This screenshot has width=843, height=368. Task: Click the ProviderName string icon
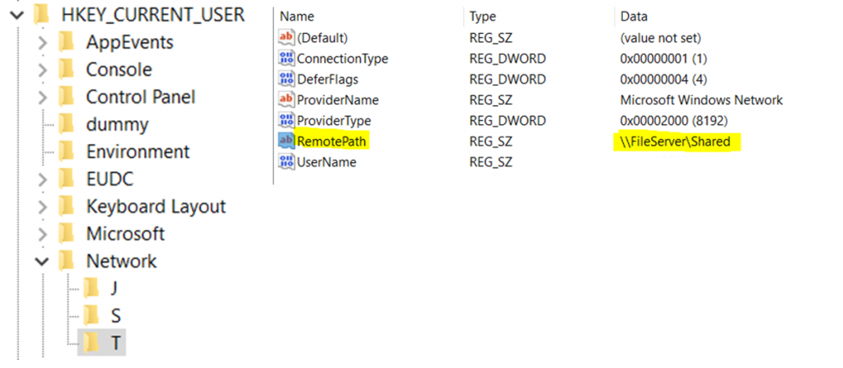pos(286,100)
